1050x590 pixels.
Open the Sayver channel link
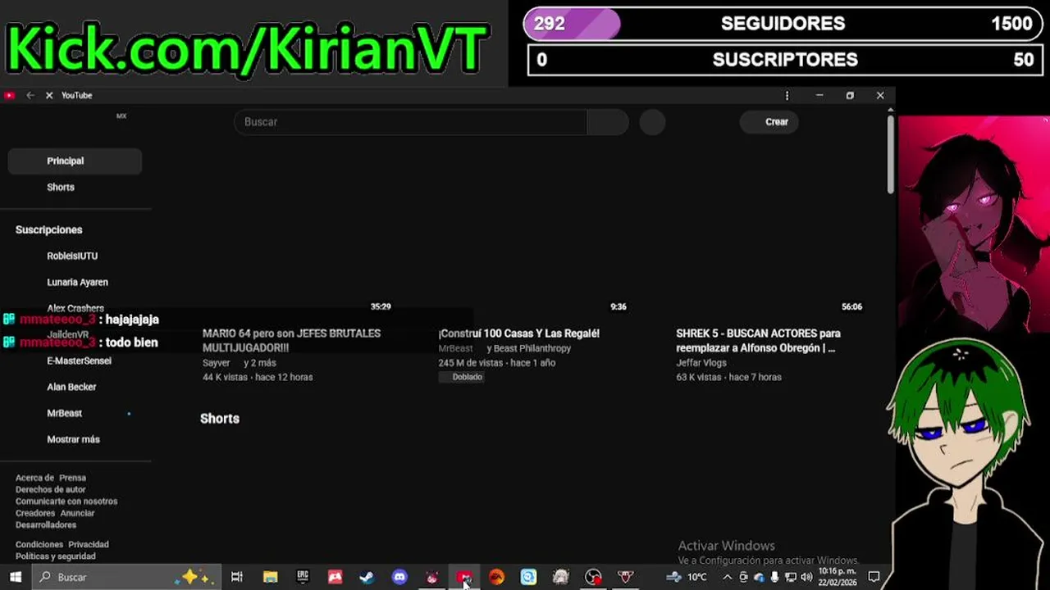tap(217, 363)
